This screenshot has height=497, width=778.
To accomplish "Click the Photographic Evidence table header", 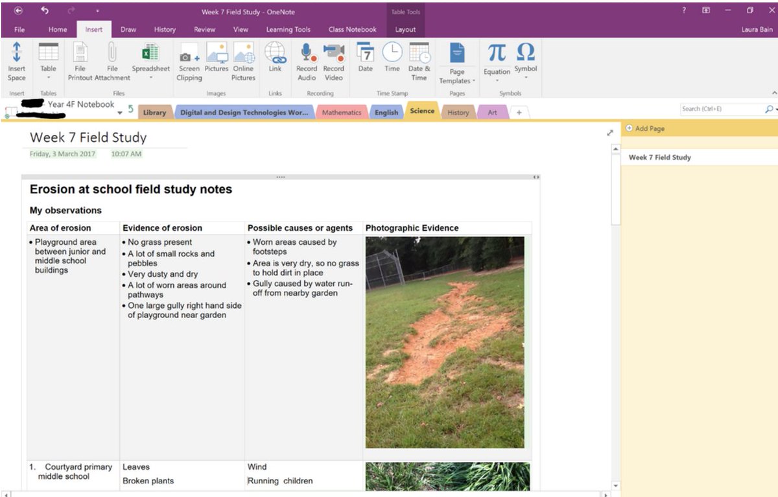I will (412, 228).
